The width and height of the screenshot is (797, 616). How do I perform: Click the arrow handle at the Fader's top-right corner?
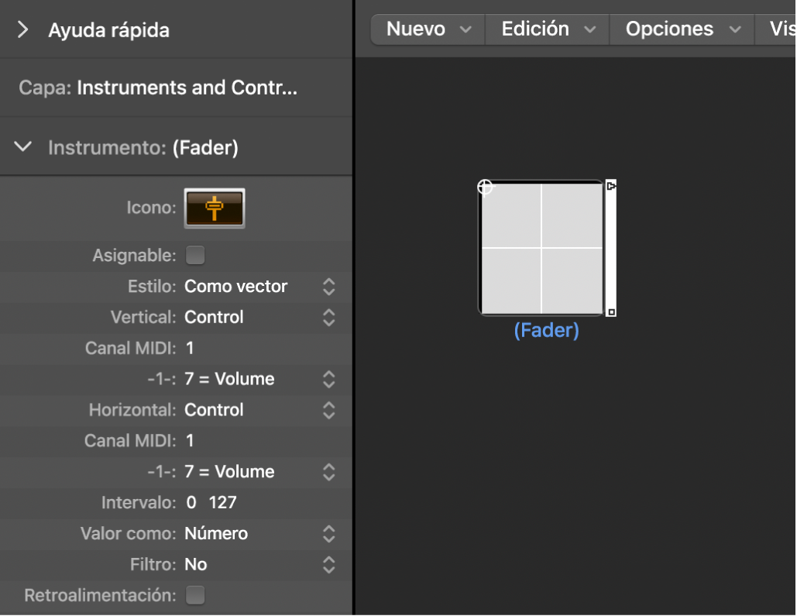click(x=611, y=186)
